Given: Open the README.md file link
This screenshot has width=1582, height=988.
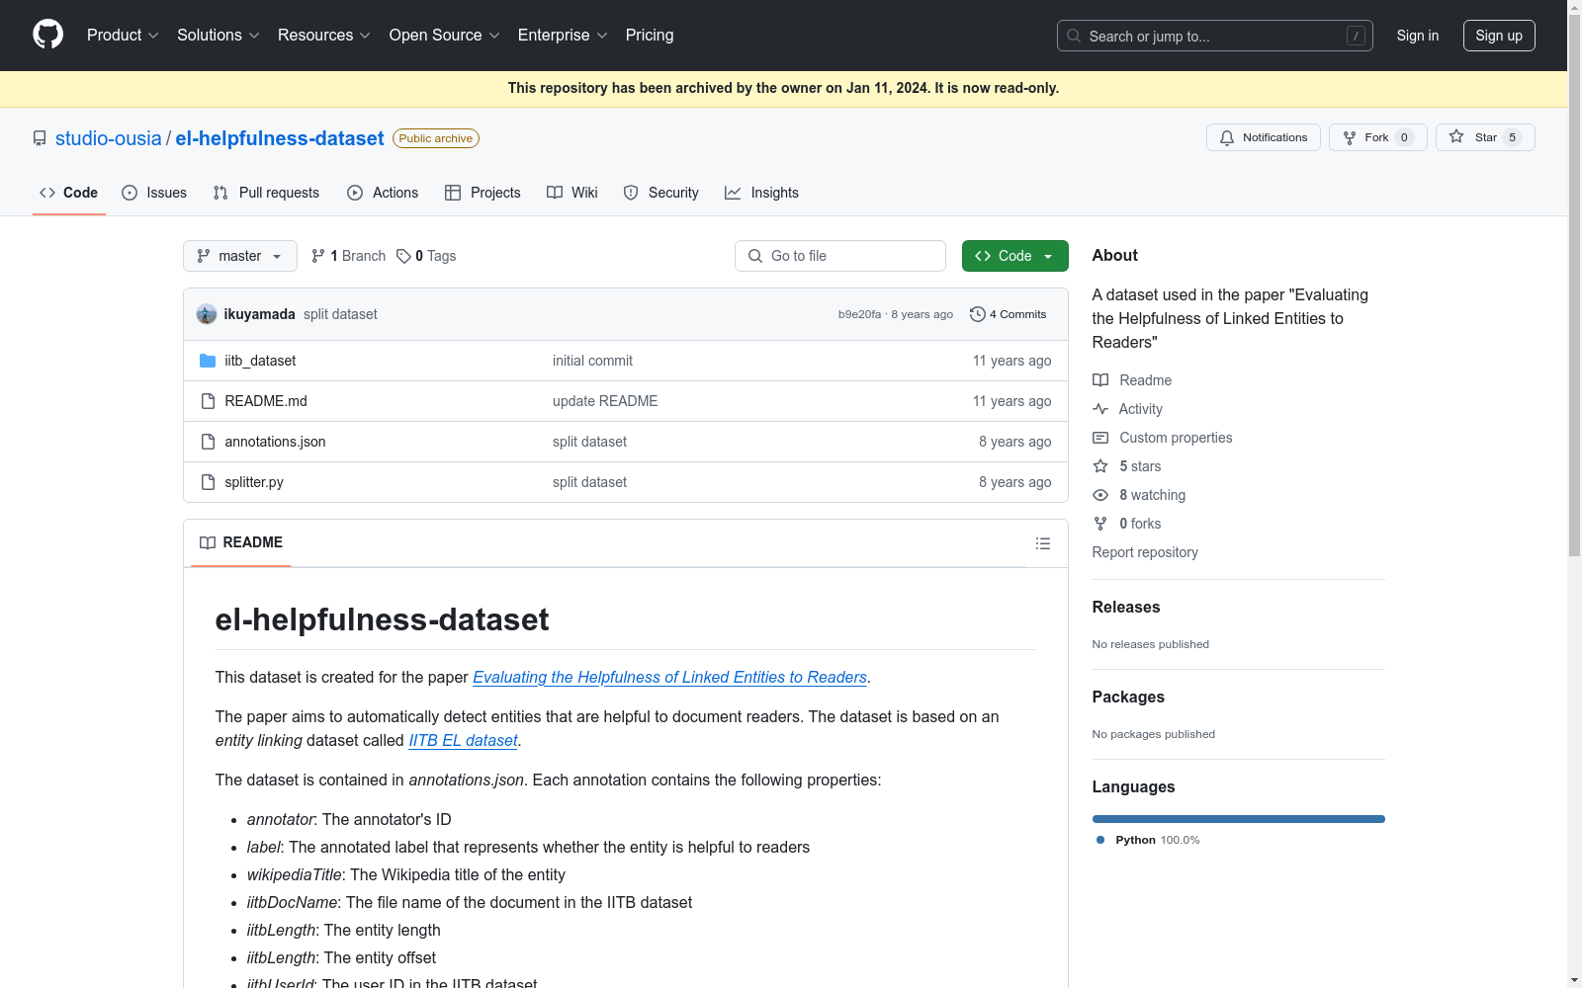Looking at the screenshot, I should pos(266,401).
